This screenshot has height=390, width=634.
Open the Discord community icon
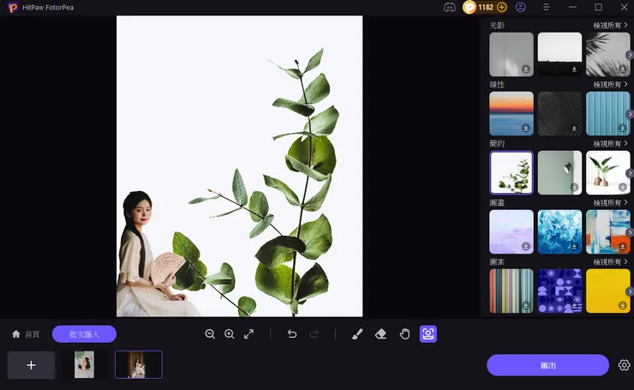point(450,7)
